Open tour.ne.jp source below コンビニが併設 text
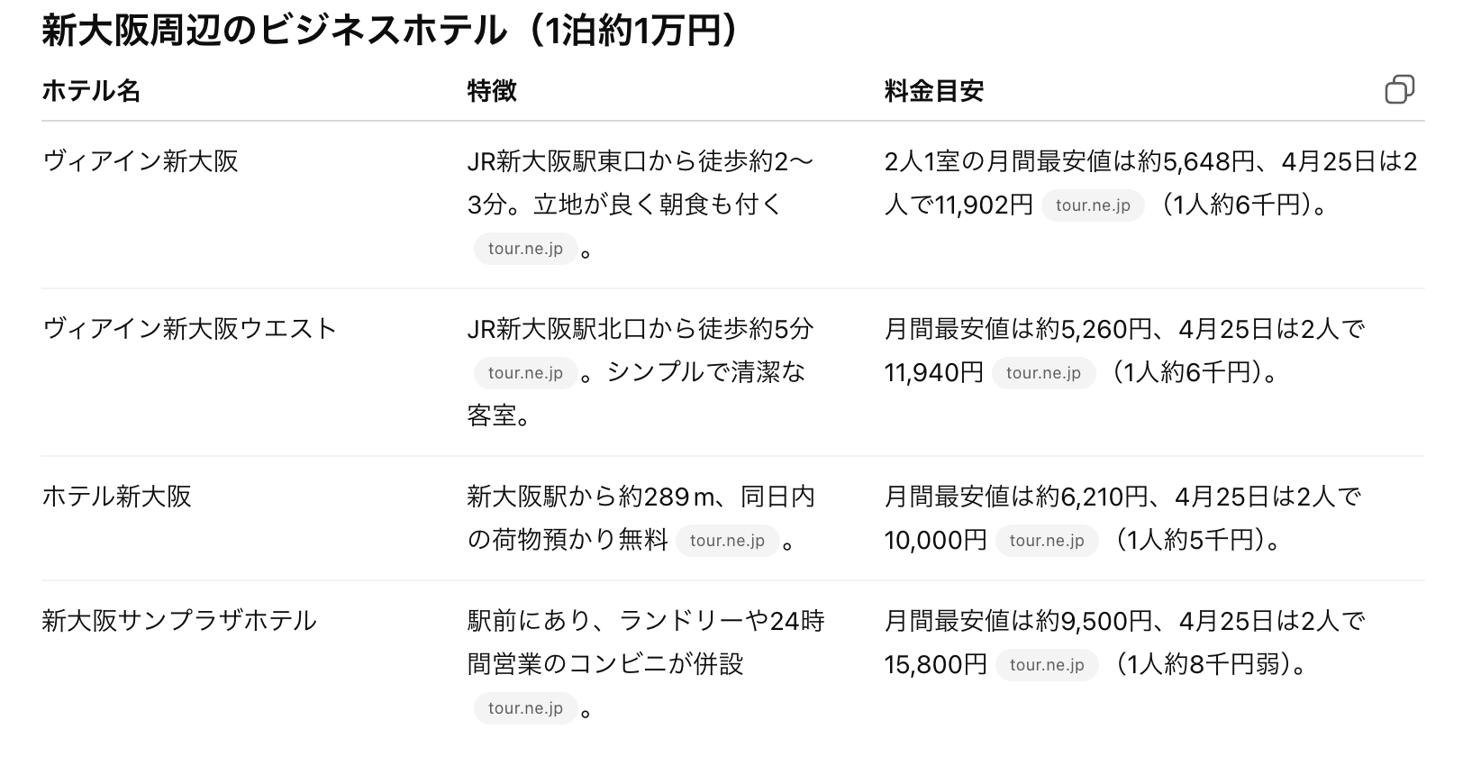The image size is (1481, 766). (525, 708)
